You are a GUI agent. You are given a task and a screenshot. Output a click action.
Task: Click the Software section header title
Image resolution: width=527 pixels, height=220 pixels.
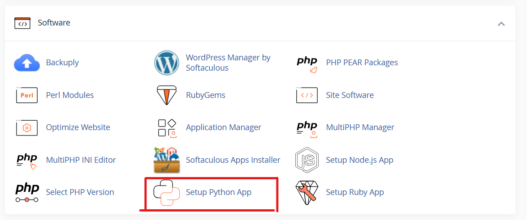pyautogui.click(x=54, y=23)
